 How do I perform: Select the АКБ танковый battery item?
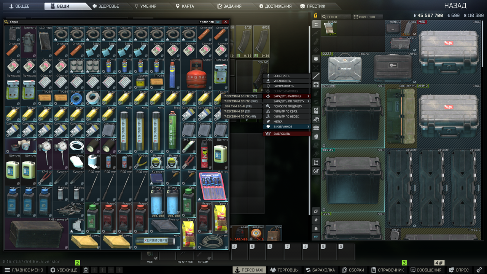37,234
